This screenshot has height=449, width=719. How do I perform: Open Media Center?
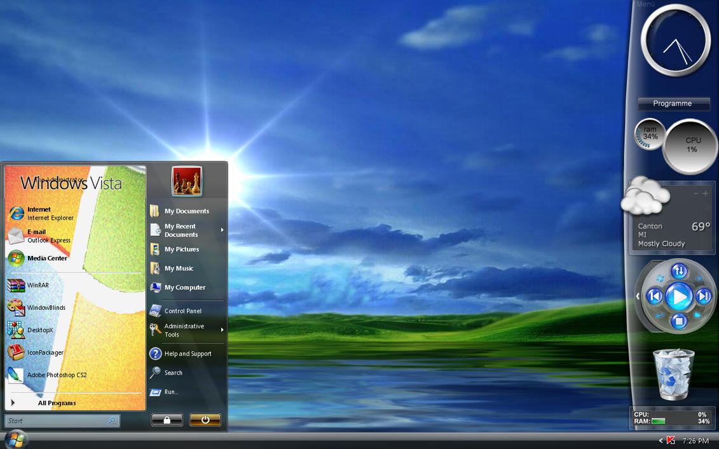click(38, 258)
